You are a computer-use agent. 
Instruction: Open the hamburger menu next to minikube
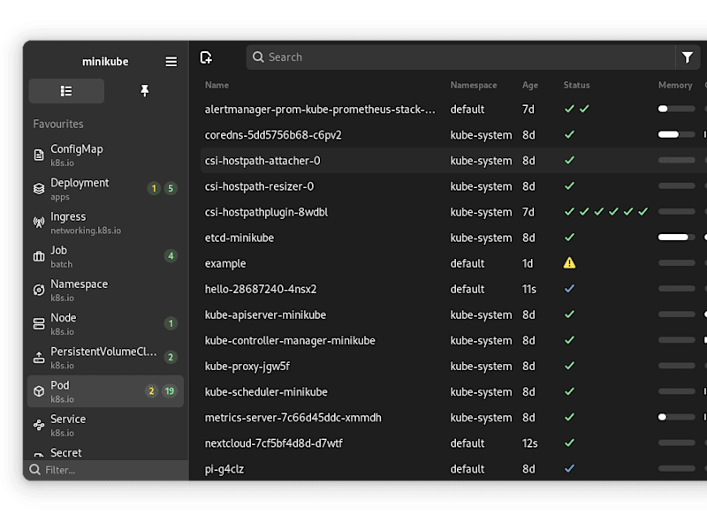click(x=171, y=61)
